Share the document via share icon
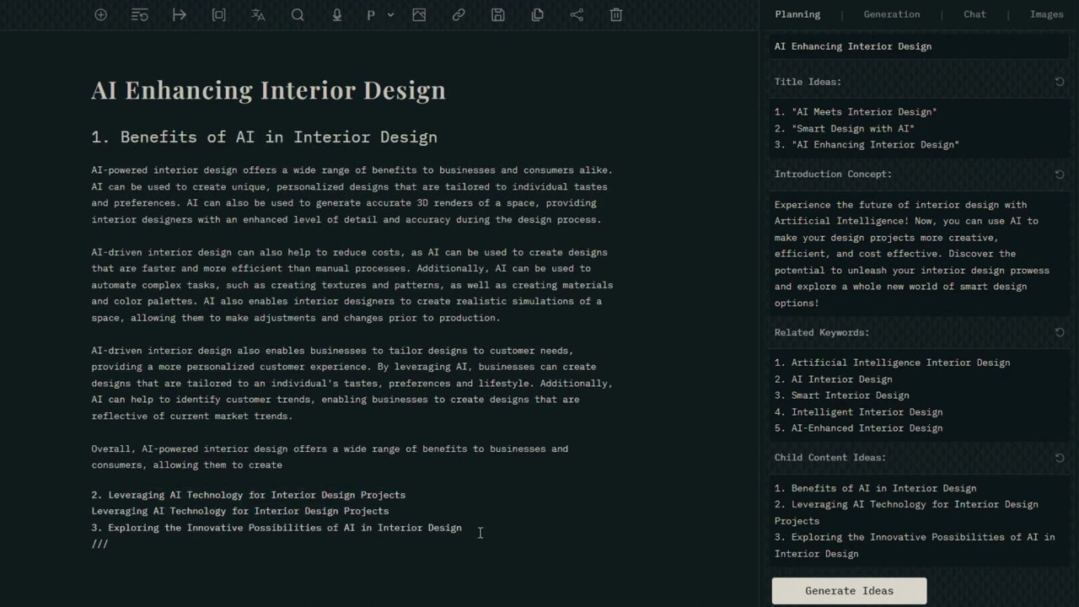Viewport: 1079px width, 607px height. pos(577,14)
